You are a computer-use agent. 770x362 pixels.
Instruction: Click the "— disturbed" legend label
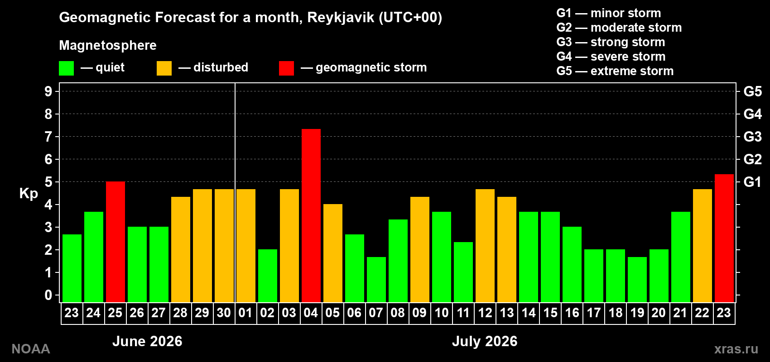click(x=213, y=67)
